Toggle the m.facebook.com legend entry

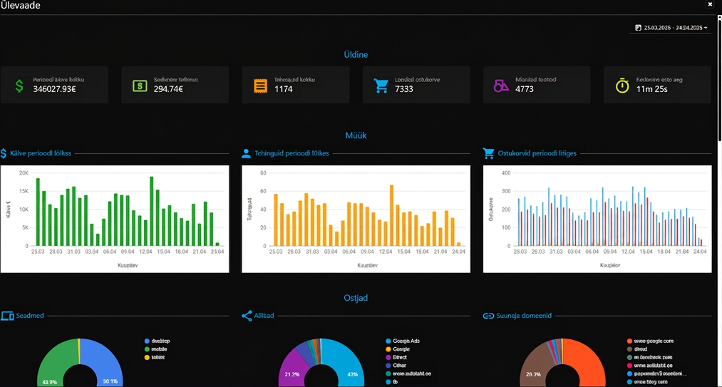point(650,357)
